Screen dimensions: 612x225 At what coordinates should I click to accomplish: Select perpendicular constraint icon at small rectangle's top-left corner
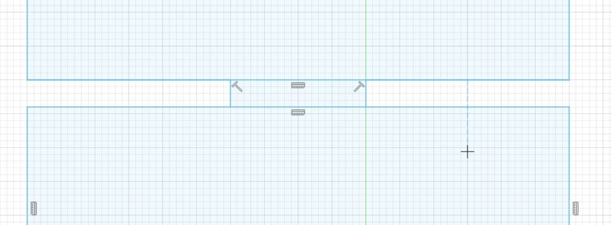(x=237, y=87)
